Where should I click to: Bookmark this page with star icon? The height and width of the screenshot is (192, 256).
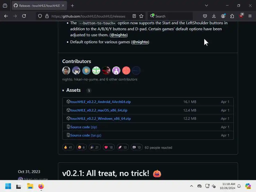point(141,16)
